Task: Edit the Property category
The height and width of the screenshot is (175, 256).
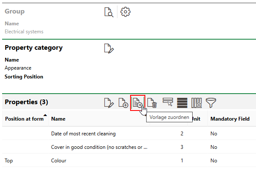Action: coord(109,48)
